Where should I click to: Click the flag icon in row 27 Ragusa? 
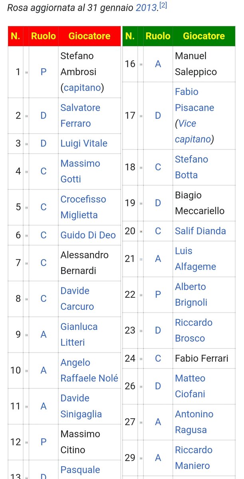(141, 422)
